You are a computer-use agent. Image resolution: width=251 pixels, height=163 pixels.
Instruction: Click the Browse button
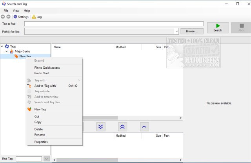[192, 31]
